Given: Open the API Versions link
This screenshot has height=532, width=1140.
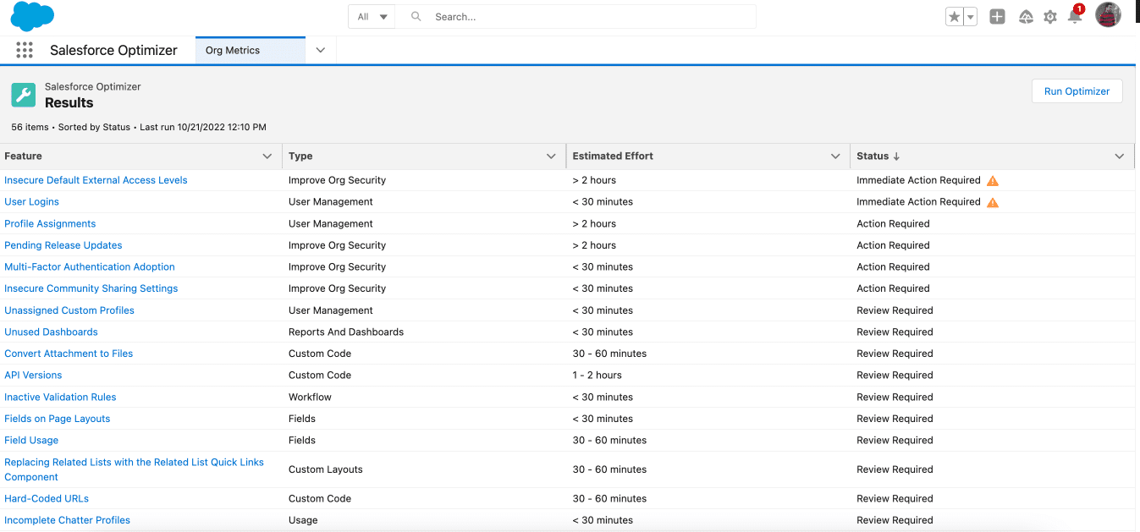Looking at the screenshot, I should (33, 376).
